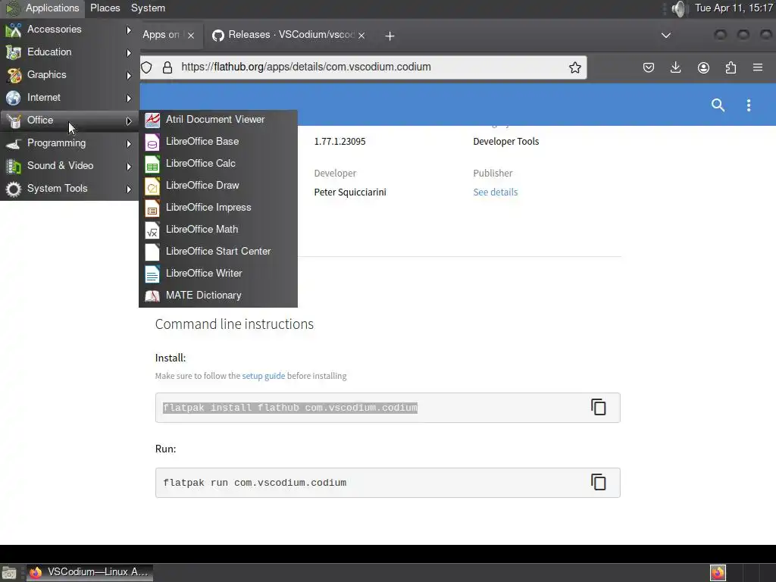
Task: Click developer name Peter Squicciarini
Action: (350, 192)
